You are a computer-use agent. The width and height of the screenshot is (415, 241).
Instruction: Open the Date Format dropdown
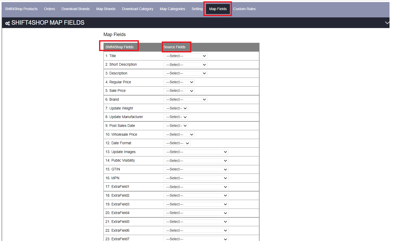click(177, 143)
